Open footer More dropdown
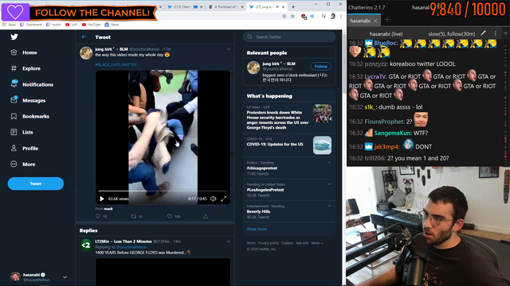Image resolution: width=510 pixels, height=286 pixels. 317,243
